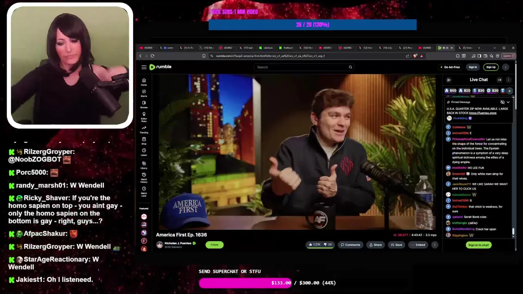Click the Rumble logo
The width and height of the screenshot is (523, 294).
click(x=160, y=67)
